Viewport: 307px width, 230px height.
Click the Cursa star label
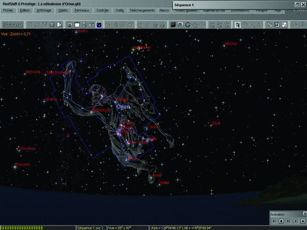point(153,127)
